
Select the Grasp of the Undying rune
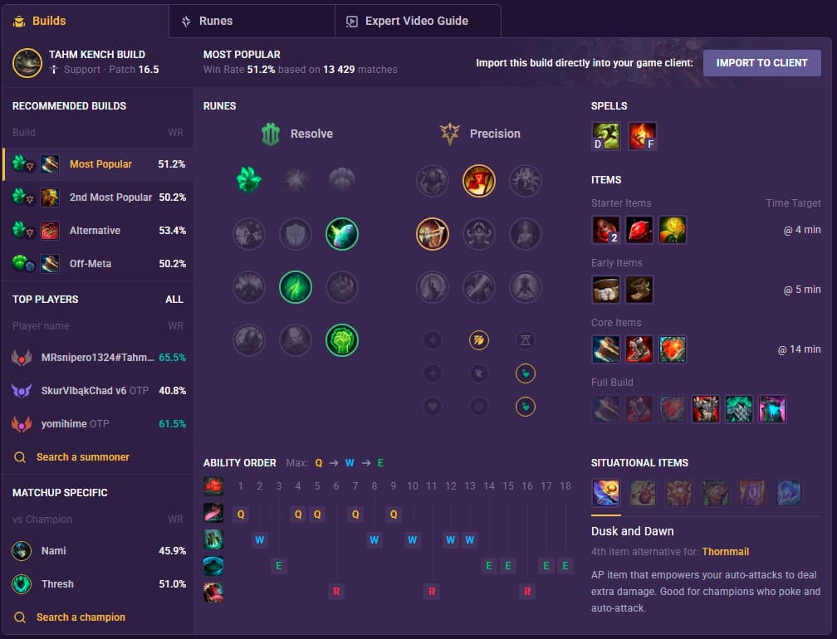pyautogui.click(x=249, y=180)
